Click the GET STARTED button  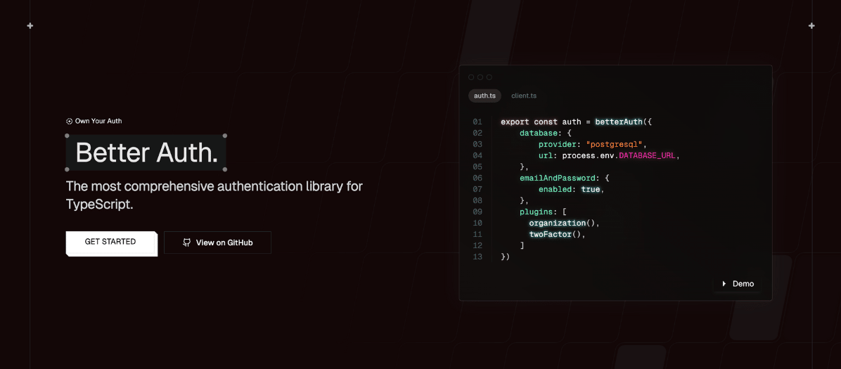click(x=111, y=243)
